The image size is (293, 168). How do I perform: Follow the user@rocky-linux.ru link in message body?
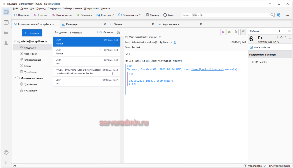pyautogui.click(x=207, y=69)
